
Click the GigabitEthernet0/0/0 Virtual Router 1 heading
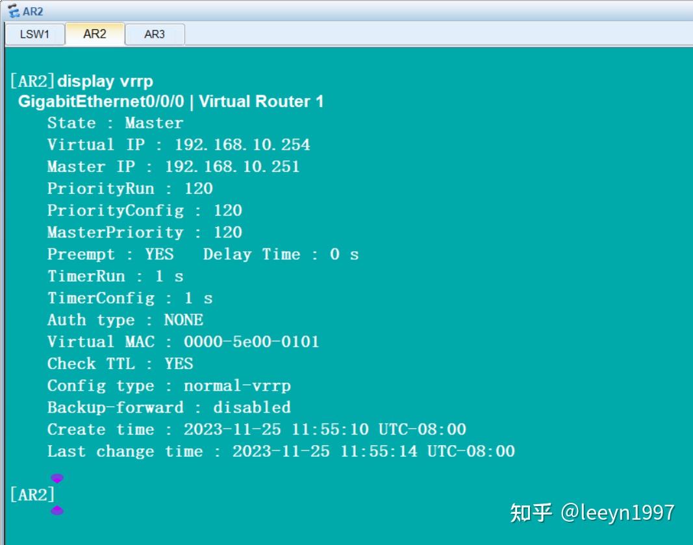pos(171,102)
